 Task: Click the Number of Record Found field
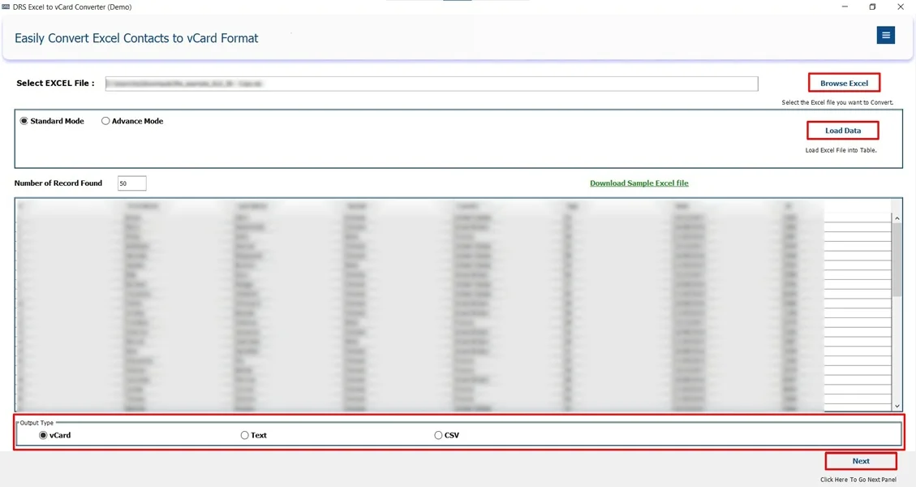coord(131,183)
